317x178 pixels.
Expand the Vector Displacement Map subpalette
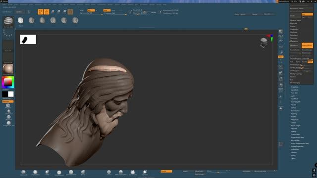[x=300, y=143]
